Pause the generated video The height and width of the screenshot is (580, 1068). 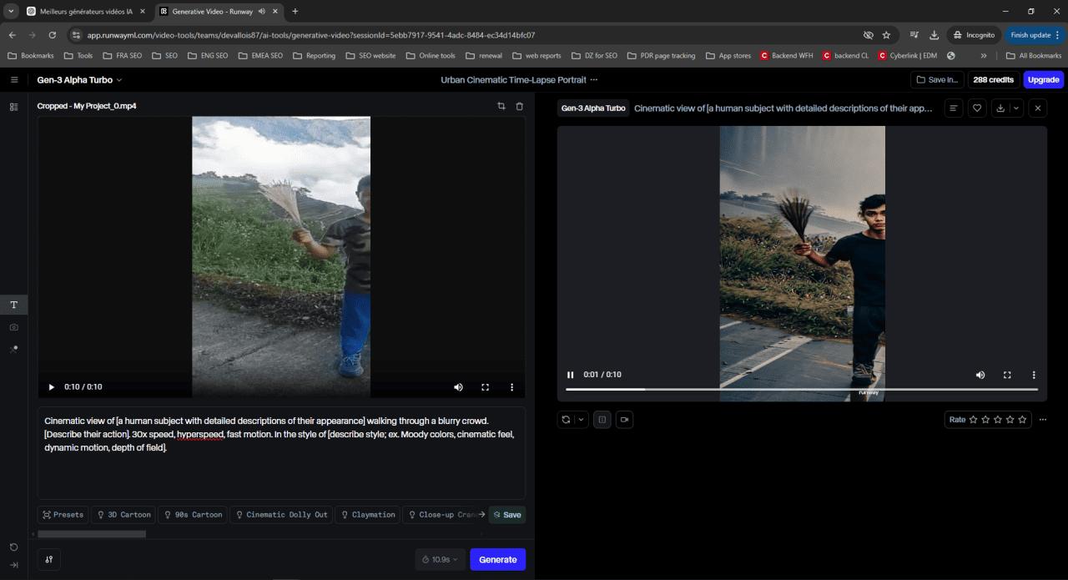click(x=571, y=375)
